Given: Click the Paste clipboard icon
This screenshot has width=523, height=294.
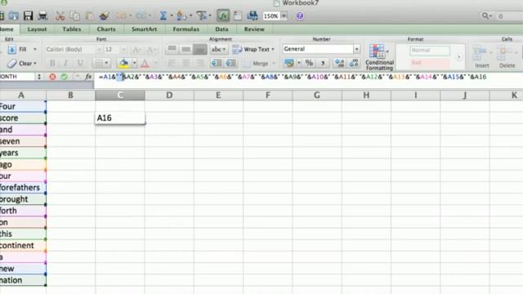Looking at the screenshot, I should tap(89, 16).
